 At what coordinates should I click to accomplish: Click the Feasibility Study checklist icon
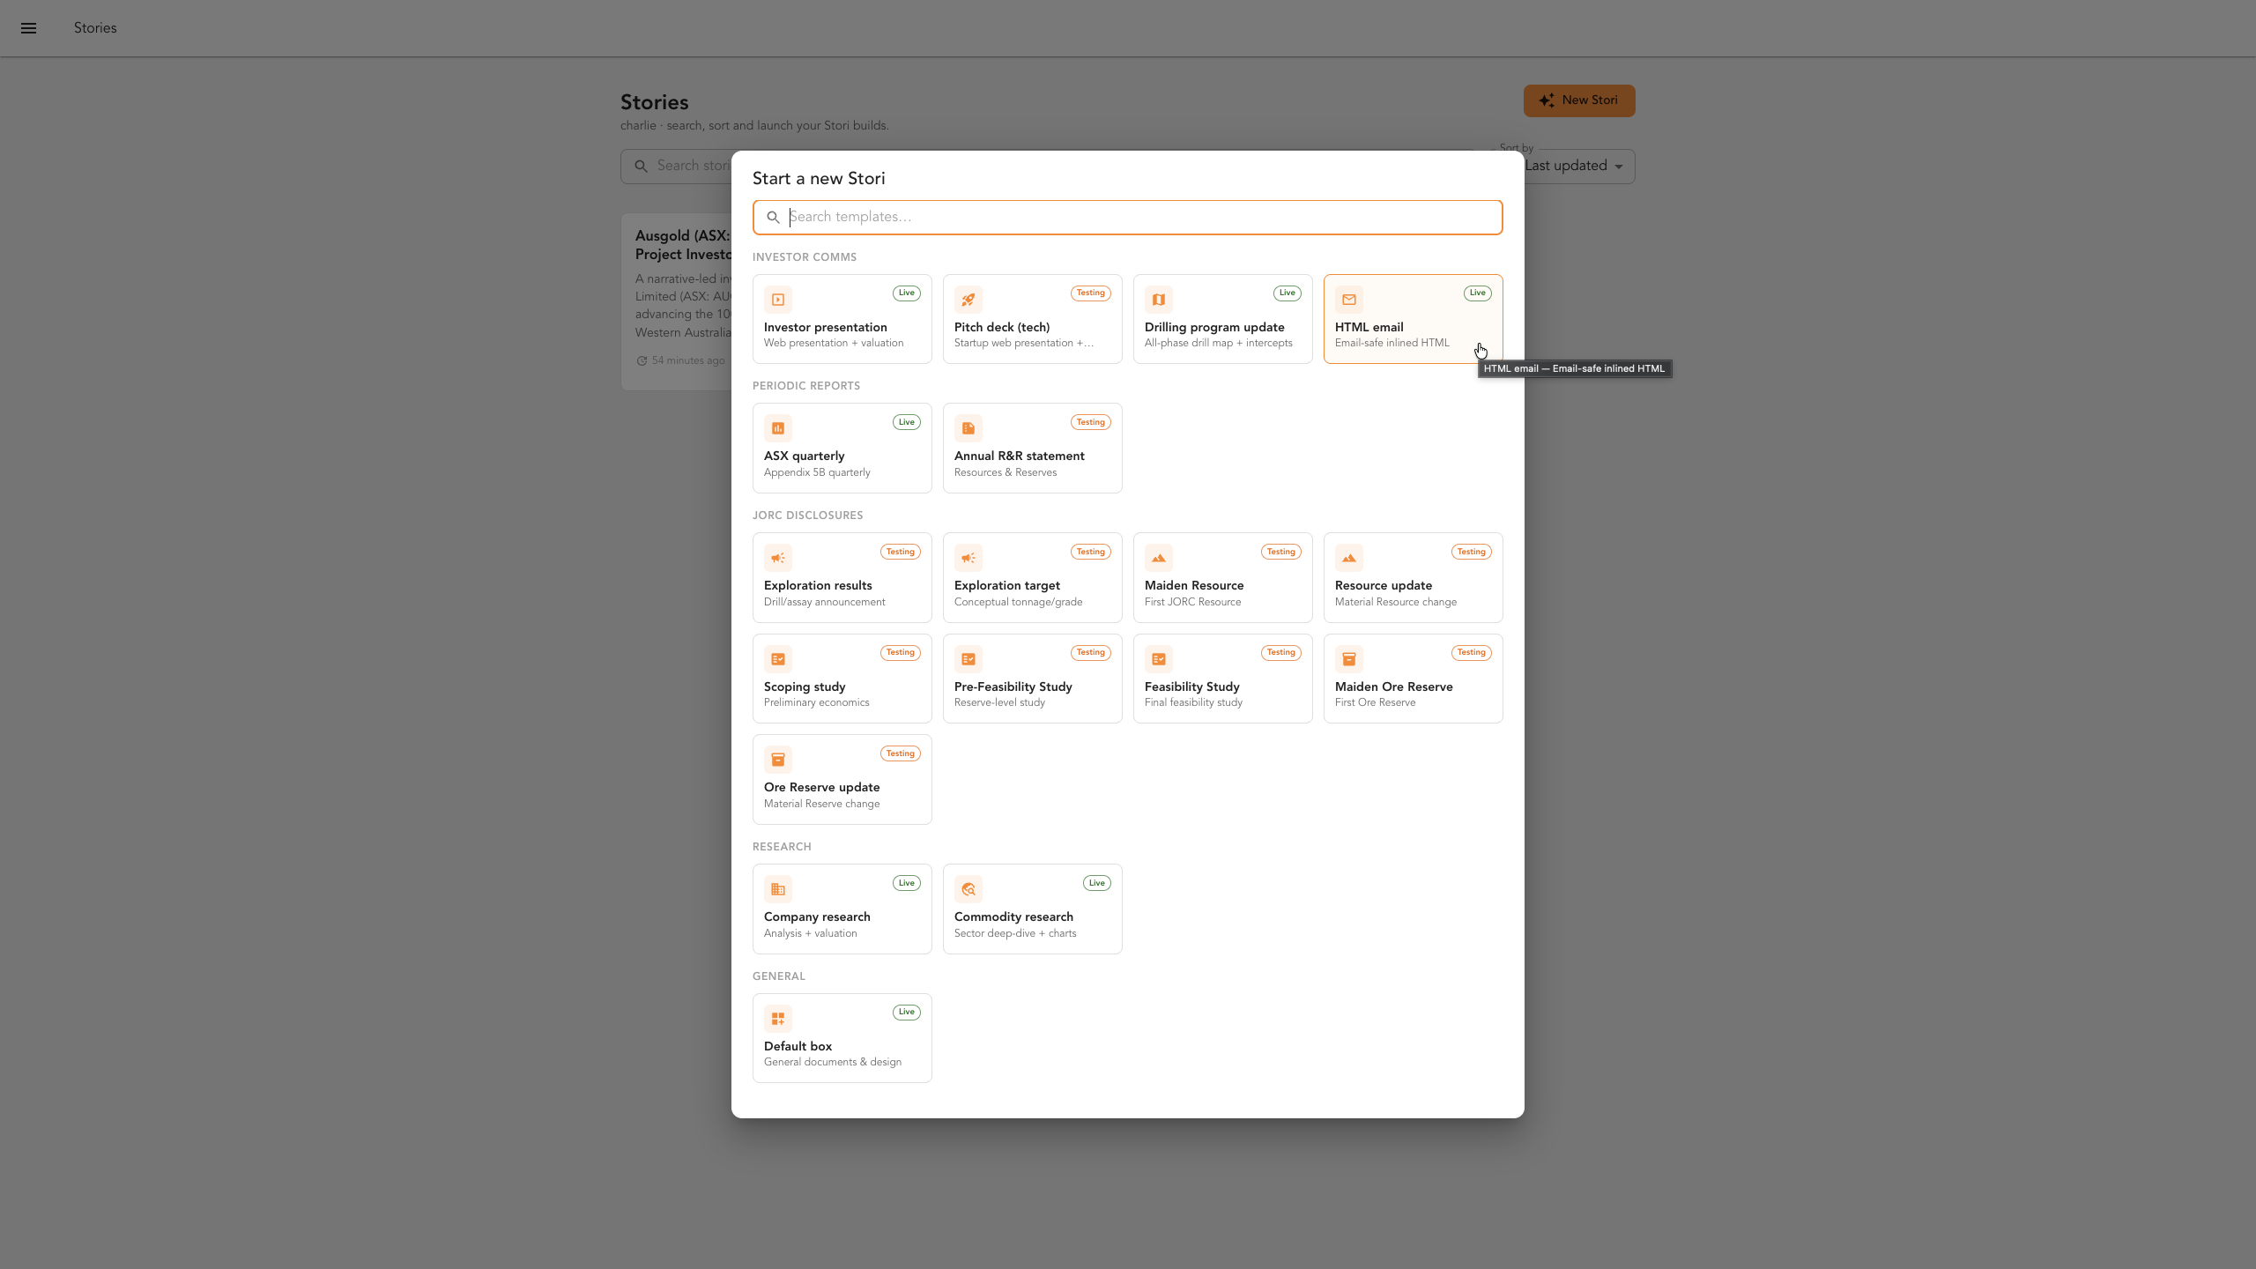[1159, 659]
